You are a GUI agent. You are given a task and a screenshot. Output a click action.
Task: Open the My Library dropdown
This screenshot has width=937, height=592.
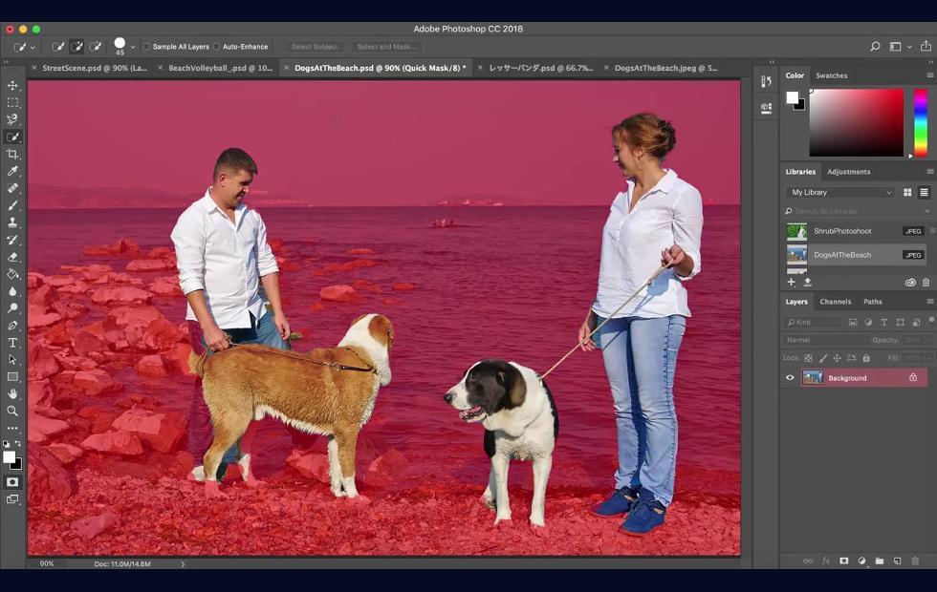tap(840, 192)
